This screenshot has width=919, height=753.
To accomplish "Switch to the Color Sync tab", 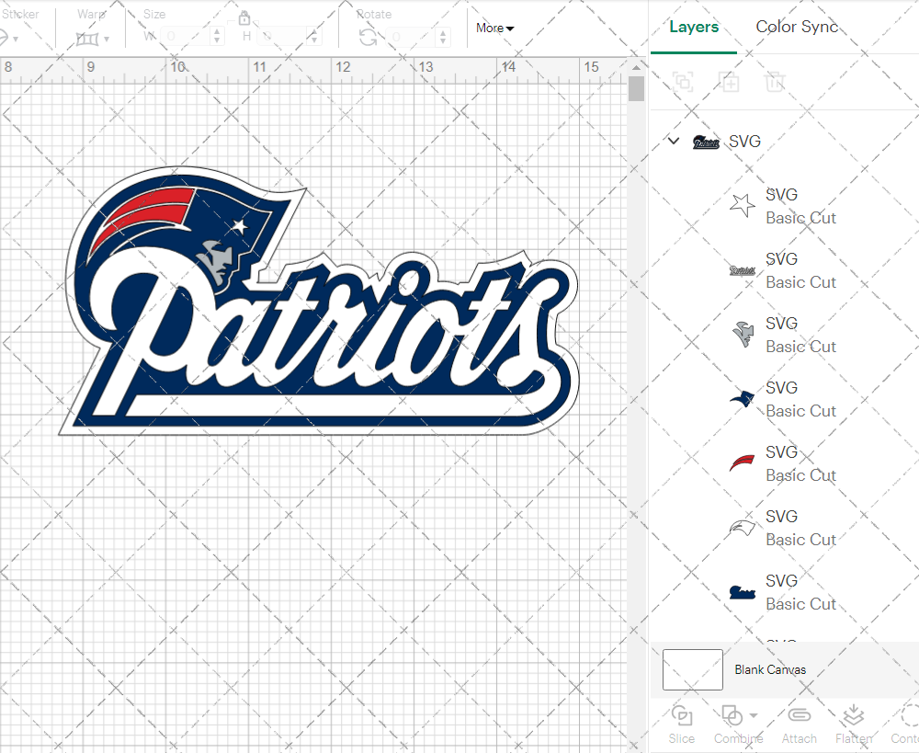I will [797, 27].
